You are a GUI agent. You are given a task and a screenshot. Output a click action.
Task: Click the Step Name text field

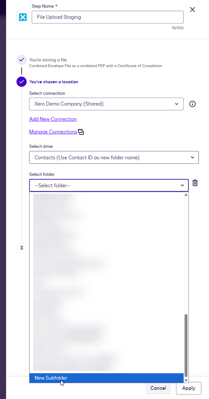click(108, 17)
